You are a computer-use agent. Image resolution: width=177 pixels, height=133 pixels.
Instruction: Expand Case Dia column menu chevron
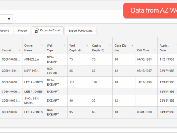(132, 45)
